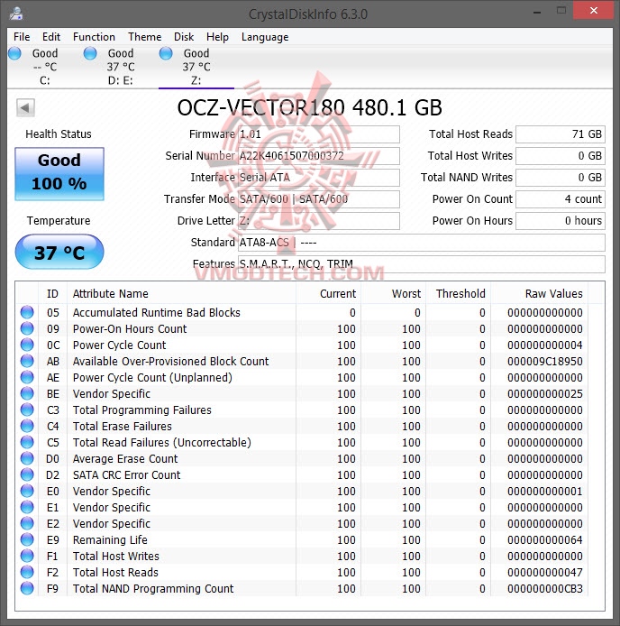
Task: Click the status icon in the F2 Total Host Reads row
Action: [27, 572]
